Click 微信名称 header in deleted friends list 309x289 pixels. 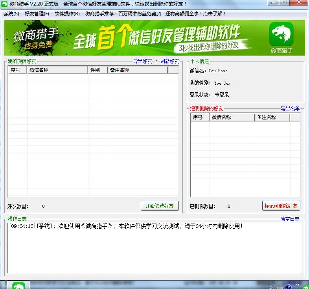point(232,117)
